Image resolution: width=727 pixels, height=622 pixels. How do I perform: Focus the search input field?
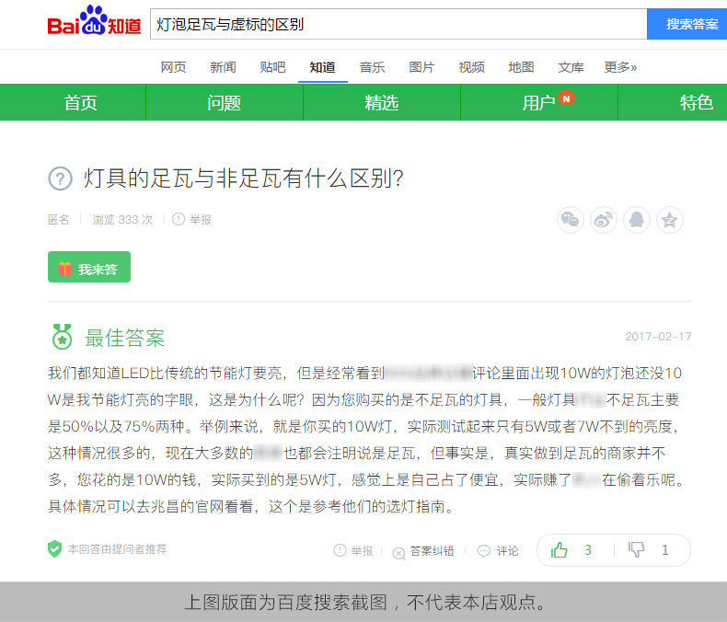pos(398,24)
